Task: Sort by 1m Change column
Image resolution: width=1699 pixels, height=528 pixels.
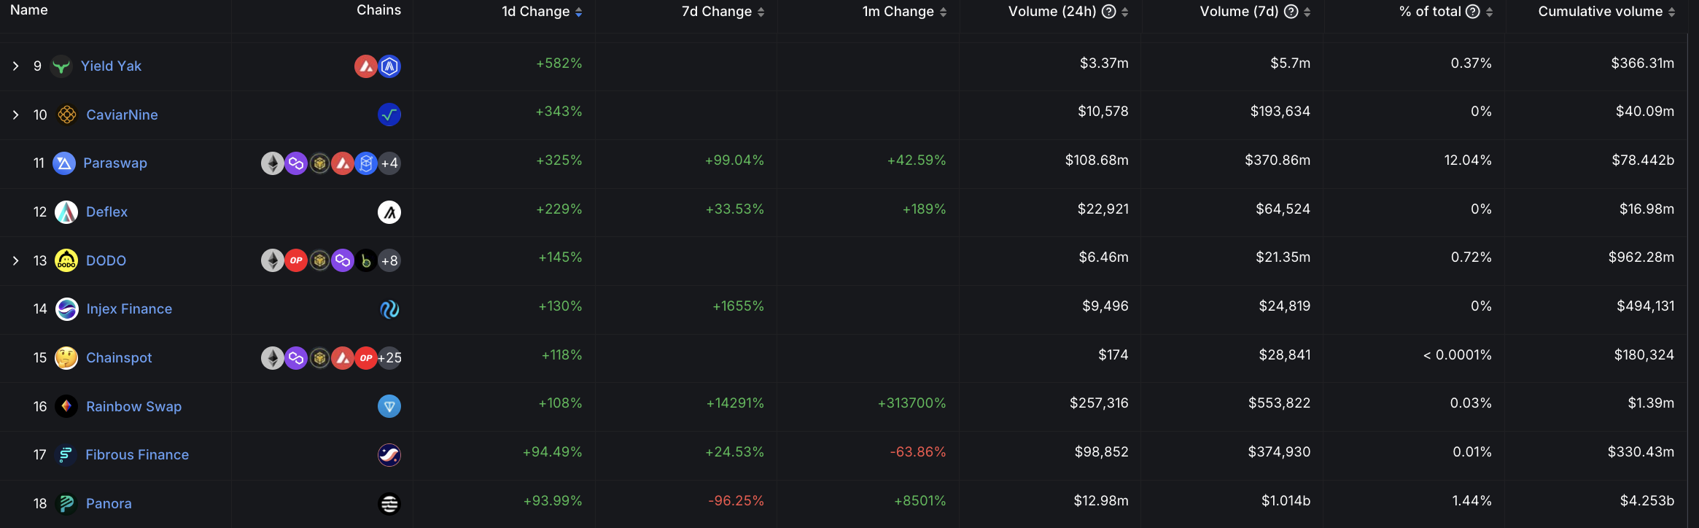Action: point(943,12)
